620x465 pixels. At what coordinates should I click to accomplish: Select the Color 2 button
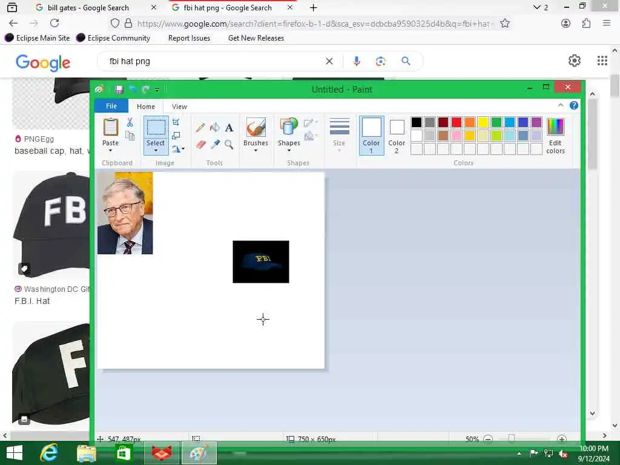click(397, 135)
